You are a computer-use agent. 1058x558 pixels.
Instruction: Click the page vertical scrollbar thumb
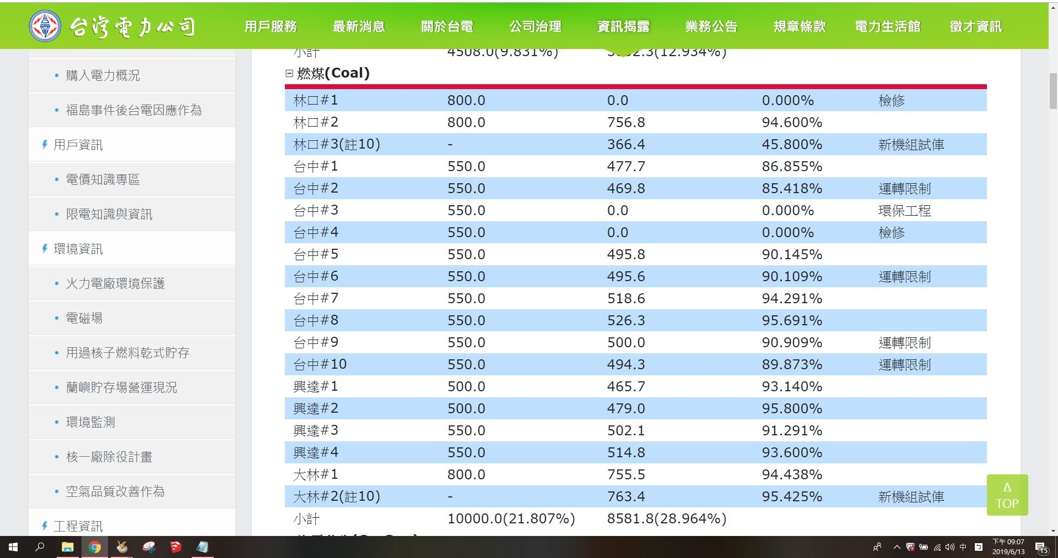pyautogui.click(x=1053, y=91)
